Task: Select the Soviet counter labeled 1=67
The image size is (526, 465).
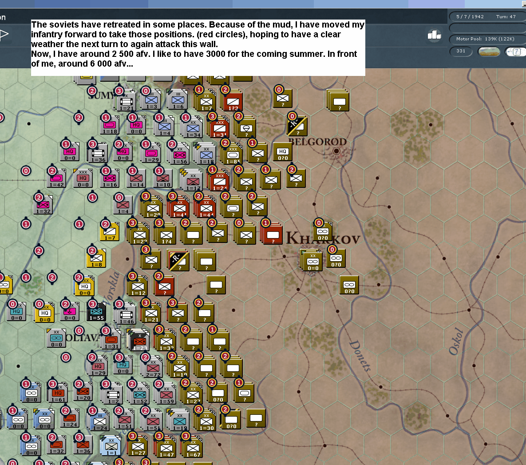Action: click(193, 448)
